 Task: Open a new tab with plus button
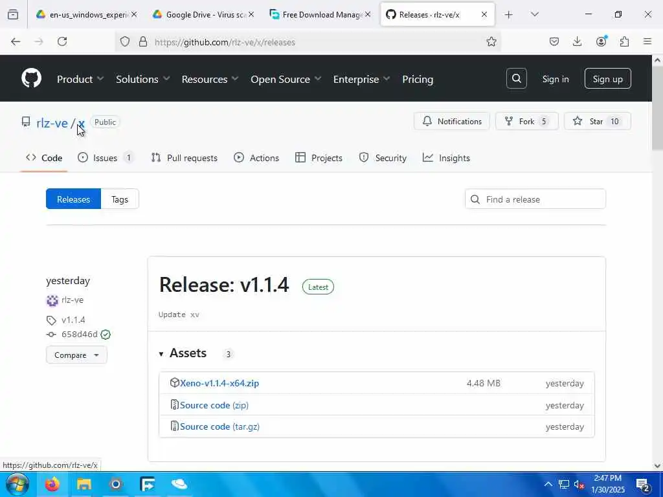pos(509,15)
